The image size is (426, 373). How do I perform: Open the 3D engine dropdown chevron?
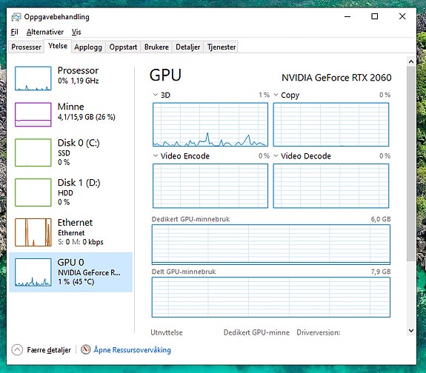pos(156,95)
